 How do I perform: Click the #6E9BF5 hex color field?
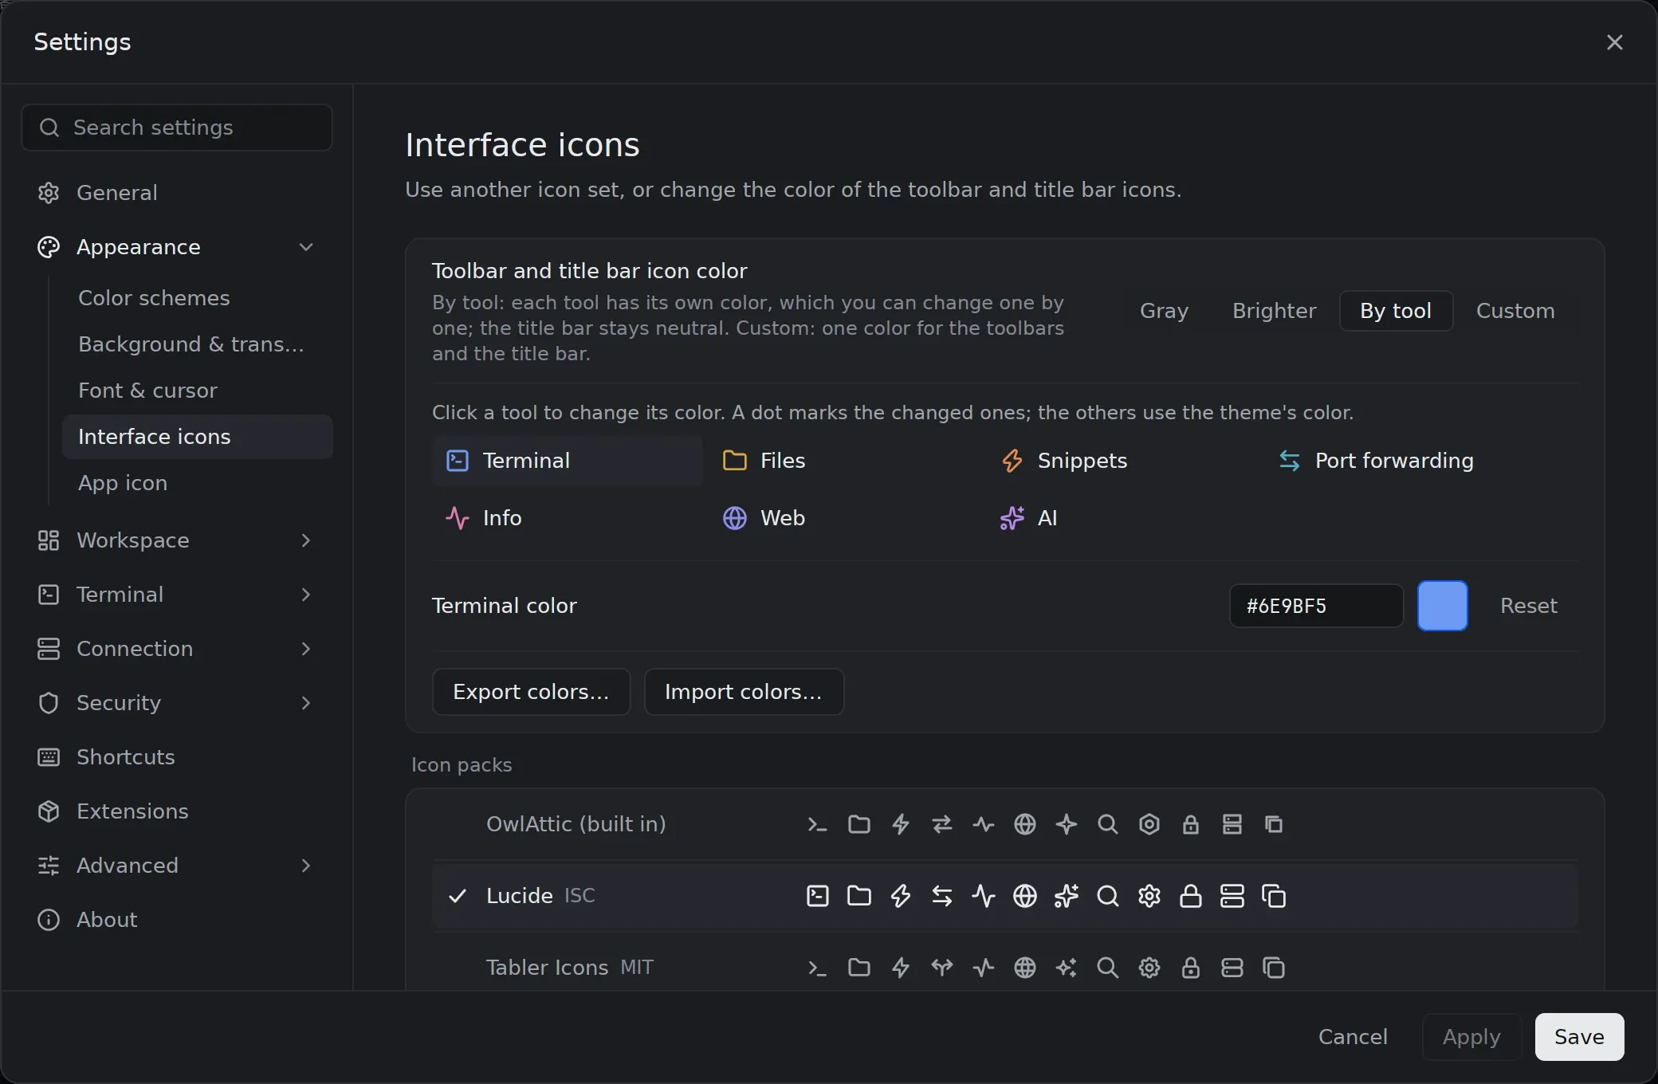(x=1316, y=606)
